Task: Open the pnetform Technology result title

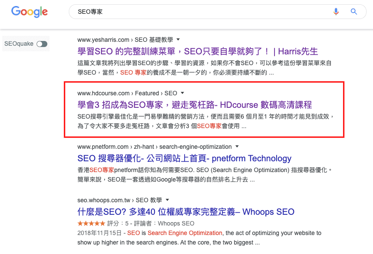Action: point(185,158)
